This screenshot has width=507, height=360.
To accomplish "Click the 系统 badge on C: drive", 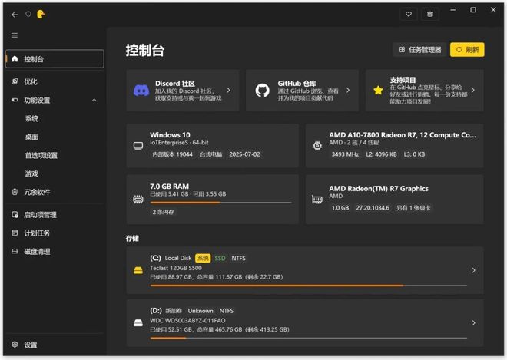I will 203,258.
